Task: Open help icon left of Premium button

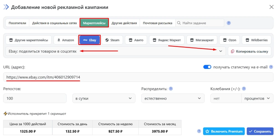Action: [x=199, y=131]
